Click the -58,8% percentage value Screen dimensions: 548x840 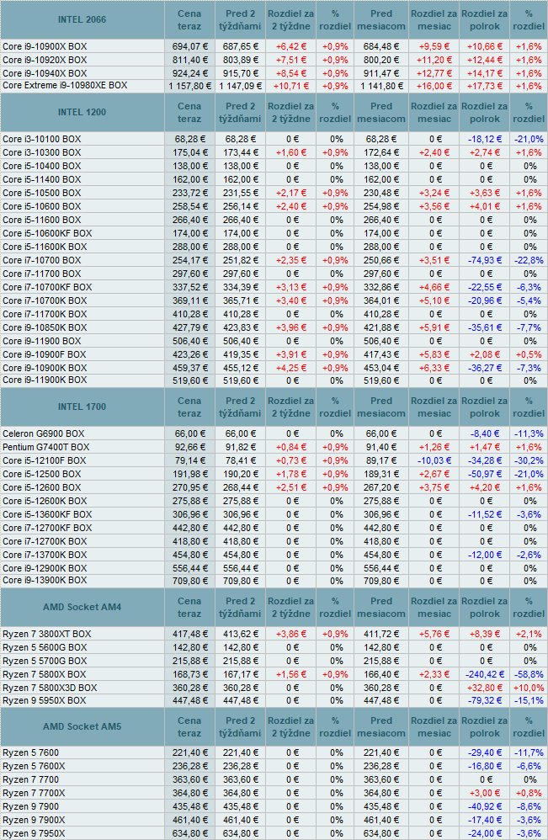click(x=529, y=674)
